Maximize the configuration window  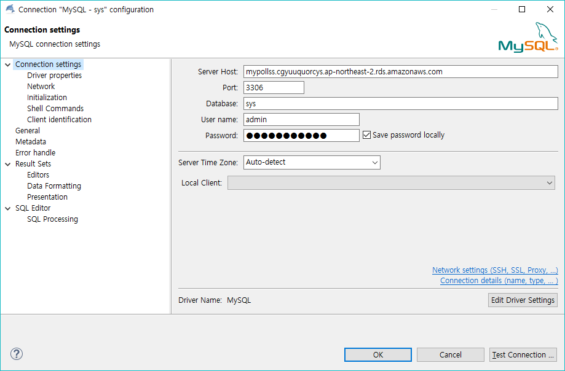[522, 9]
